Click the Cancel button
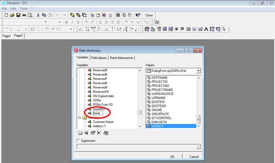Viewport: 275px width, 163px height. point(194,157)
